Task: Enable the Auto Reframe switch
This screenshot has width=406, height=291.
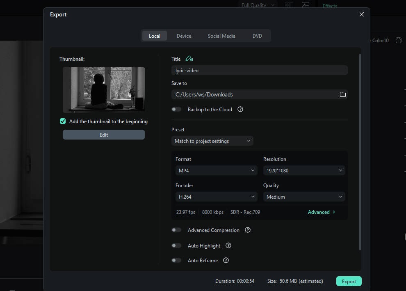Action: pos(176,260)
